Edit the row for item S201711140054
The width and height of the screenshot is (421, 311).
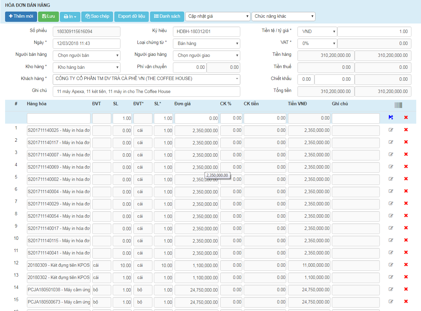pyautogui.click(x=391, y=216)
